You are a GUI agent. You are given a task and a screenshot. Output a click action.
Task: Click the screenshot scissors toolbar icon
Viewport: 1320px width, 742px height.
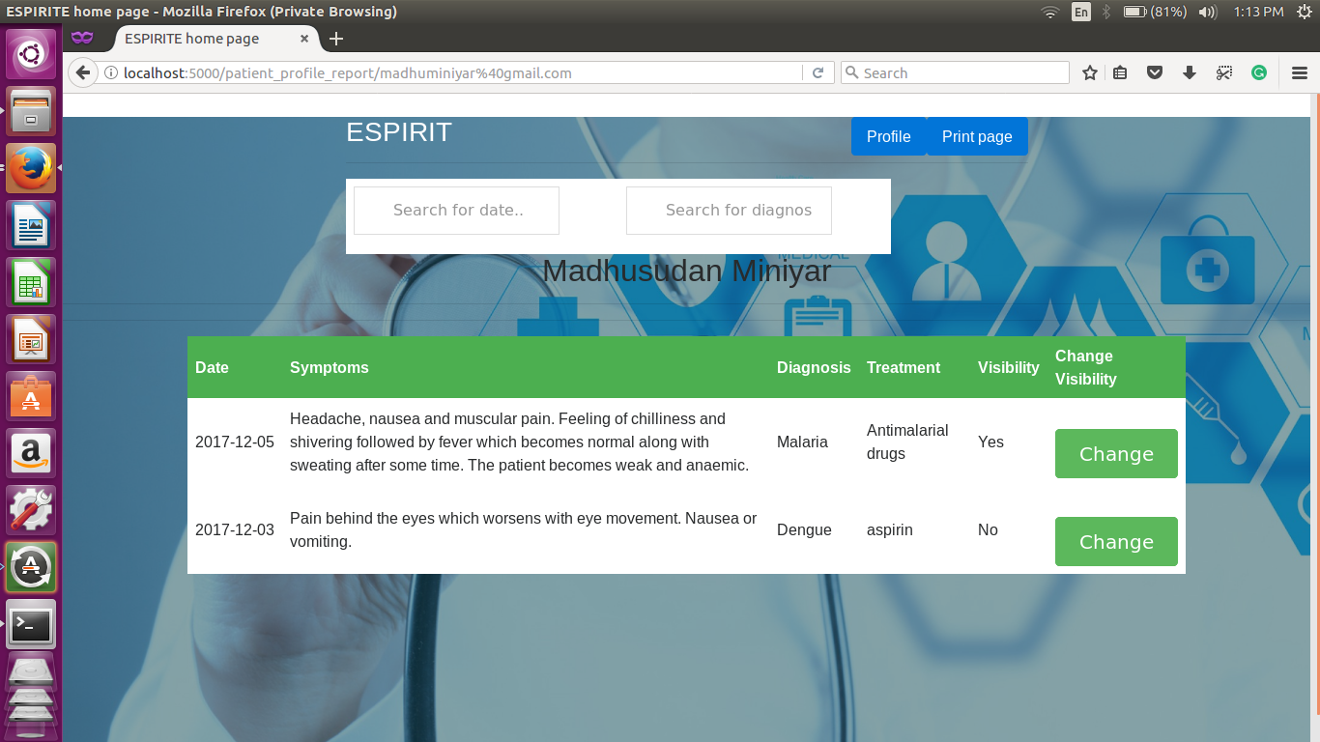pos(1224,72)
